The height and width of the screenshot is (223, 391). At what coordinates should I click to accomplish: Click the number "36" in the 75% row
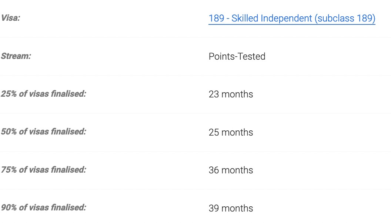tap(214, 170)
